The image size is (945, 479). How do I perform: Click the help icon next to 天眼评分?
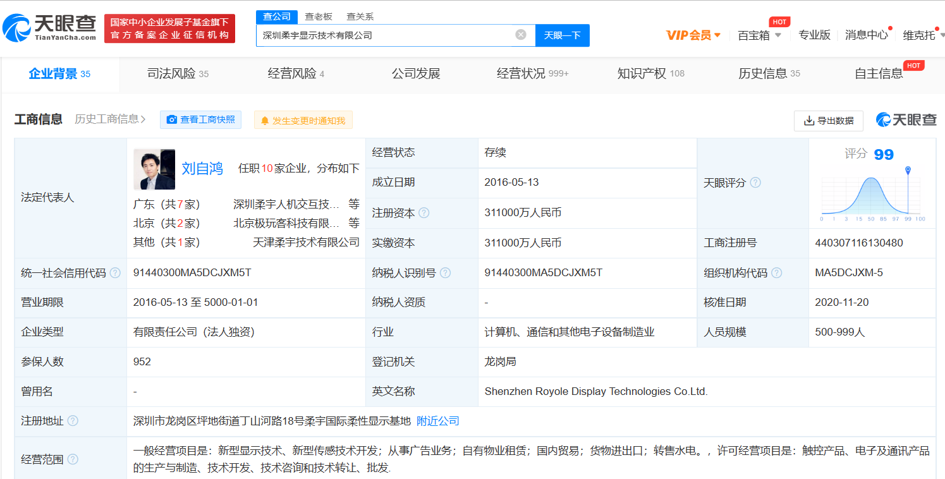755,183
